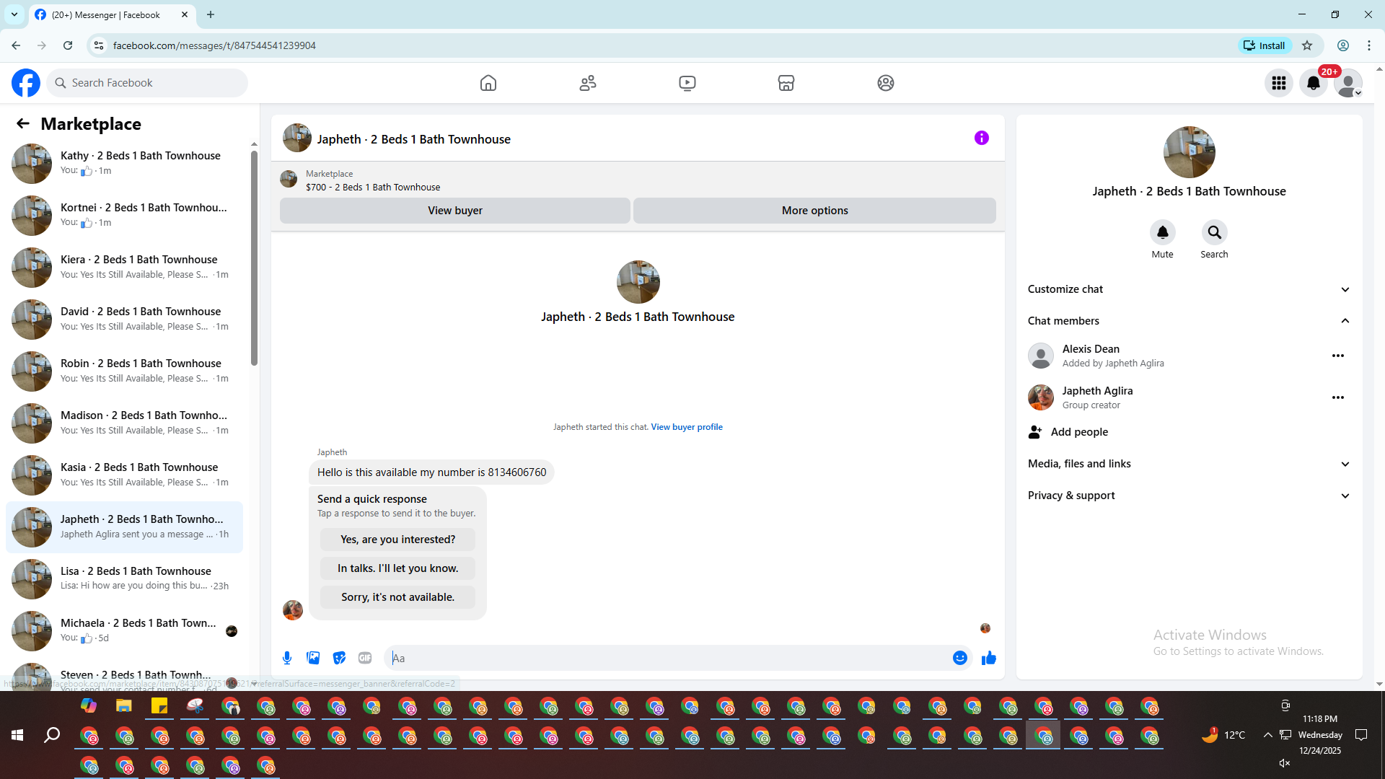Open the notifications bell
1385x779 pixels.
click(1313, 83)
